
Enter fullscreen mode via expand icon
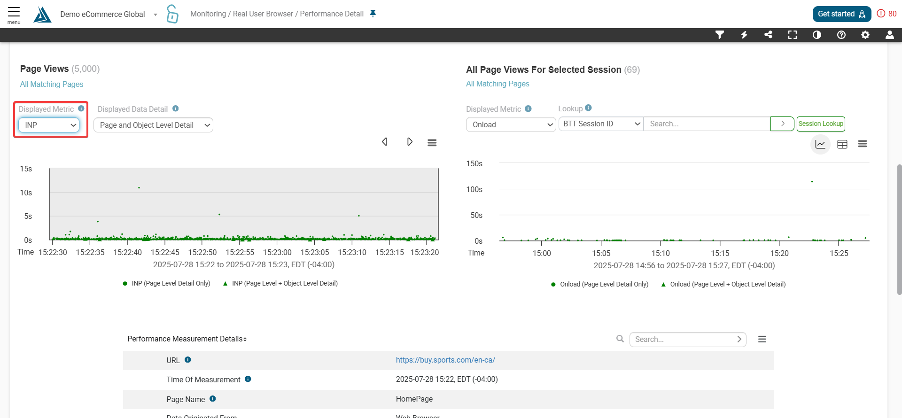click(x=793, y=35)
